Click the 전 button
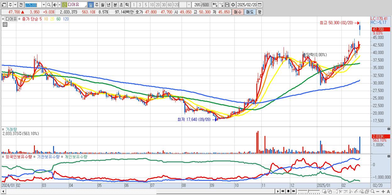392x195 pixels. tap(21, 5)
